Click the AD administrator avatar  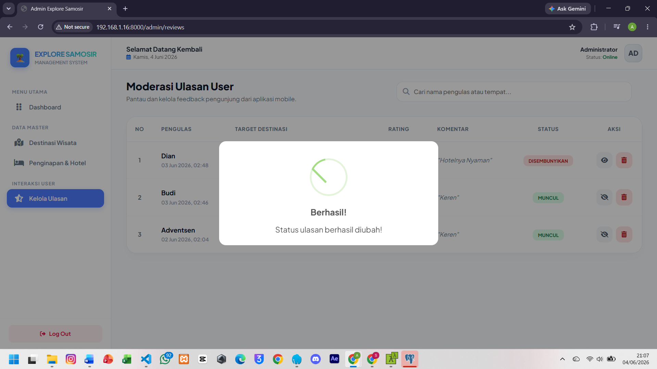[633, 53]
